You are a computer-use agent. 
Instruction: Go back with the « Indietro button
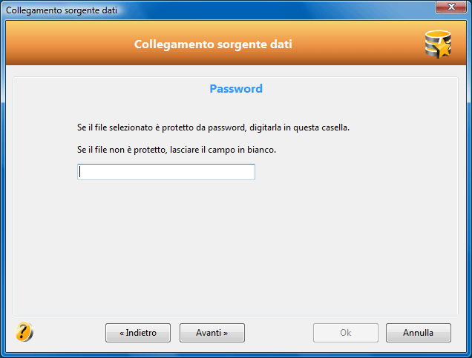tap(138, 333)
